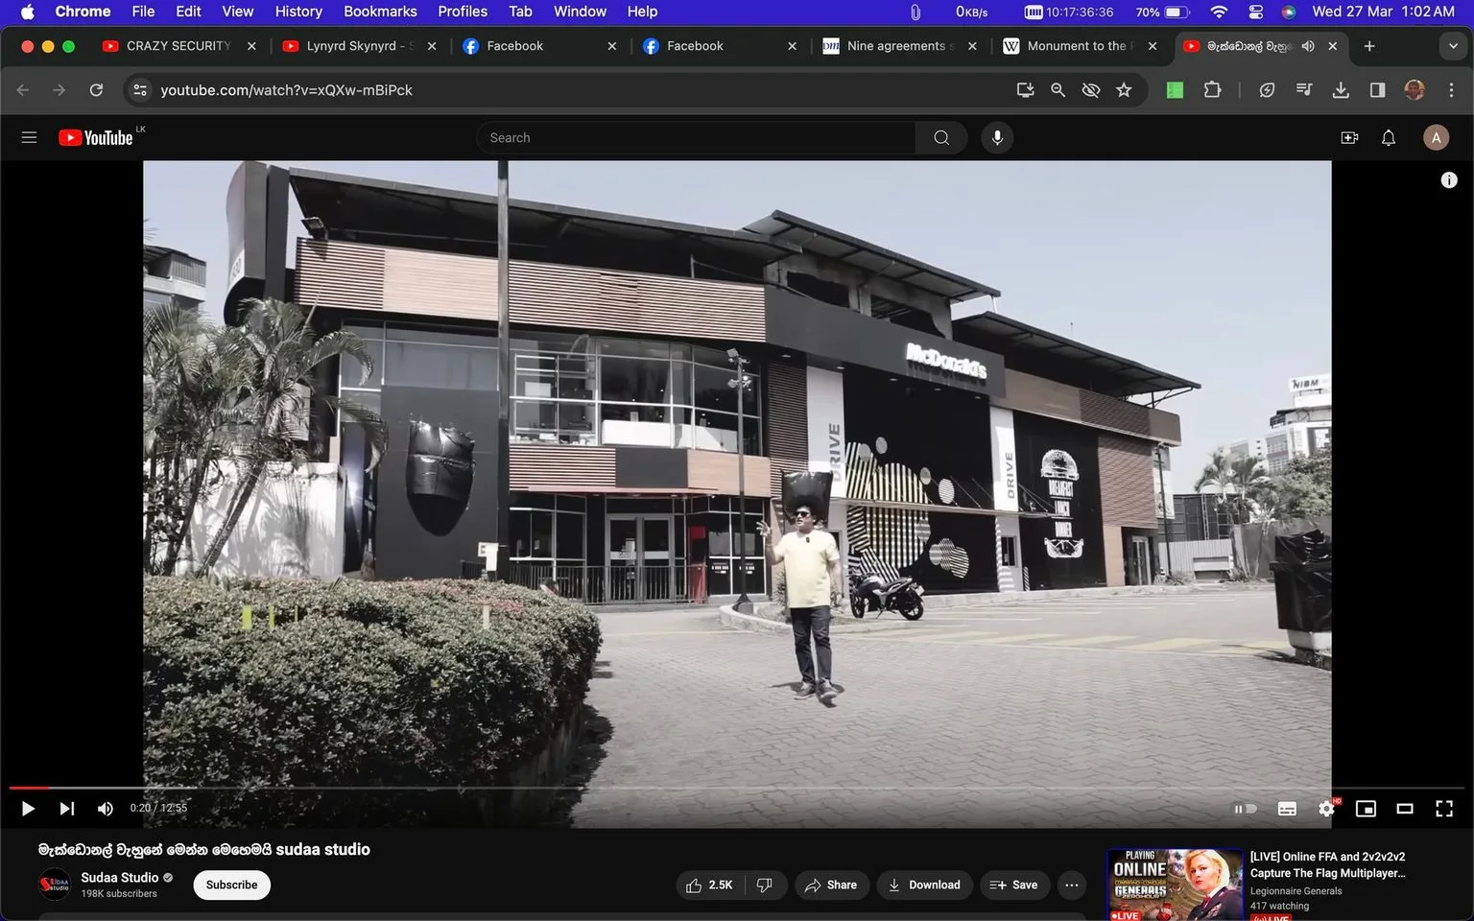Start voice search with the microphone icon
This screenshot has width=1474, height=921.
tap(997, 138)
